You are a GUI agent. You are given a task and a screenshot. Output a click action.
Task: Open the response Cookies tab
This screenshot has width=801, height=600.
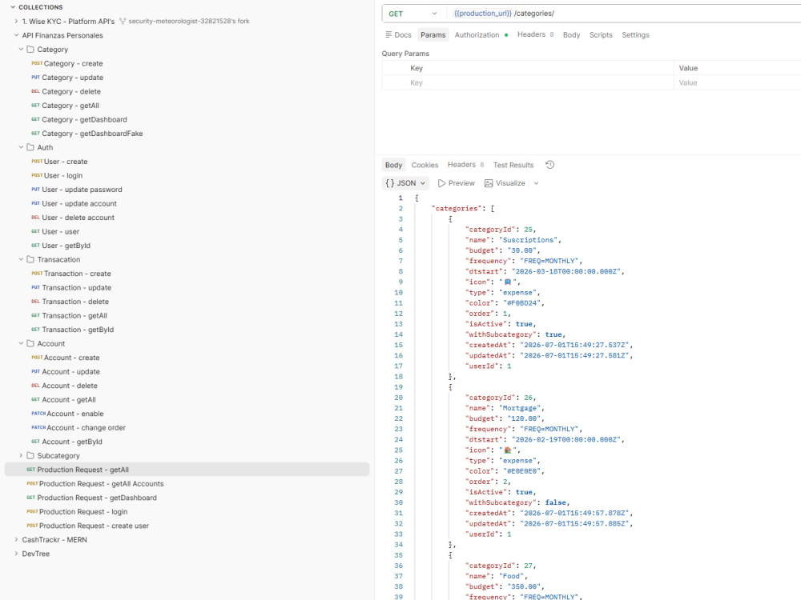425,165
